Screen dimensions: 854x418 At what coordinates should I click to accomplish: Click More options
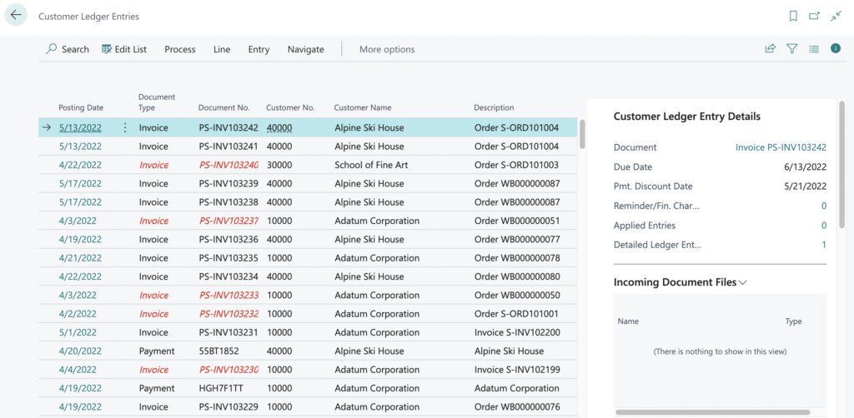click(x=387, y=49)
